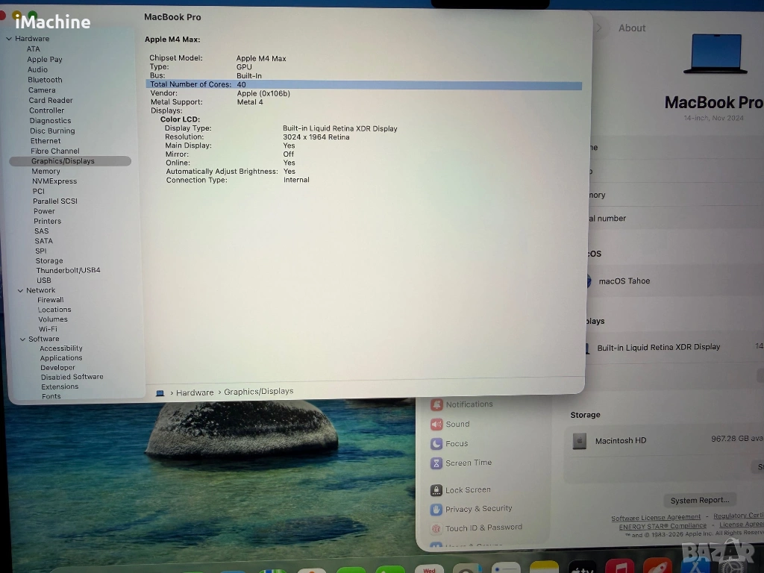Image resolution: width=764 pixels, height=573 pixels.
Task: Select the Total Number of Cores row
Action: click(364, 85)
